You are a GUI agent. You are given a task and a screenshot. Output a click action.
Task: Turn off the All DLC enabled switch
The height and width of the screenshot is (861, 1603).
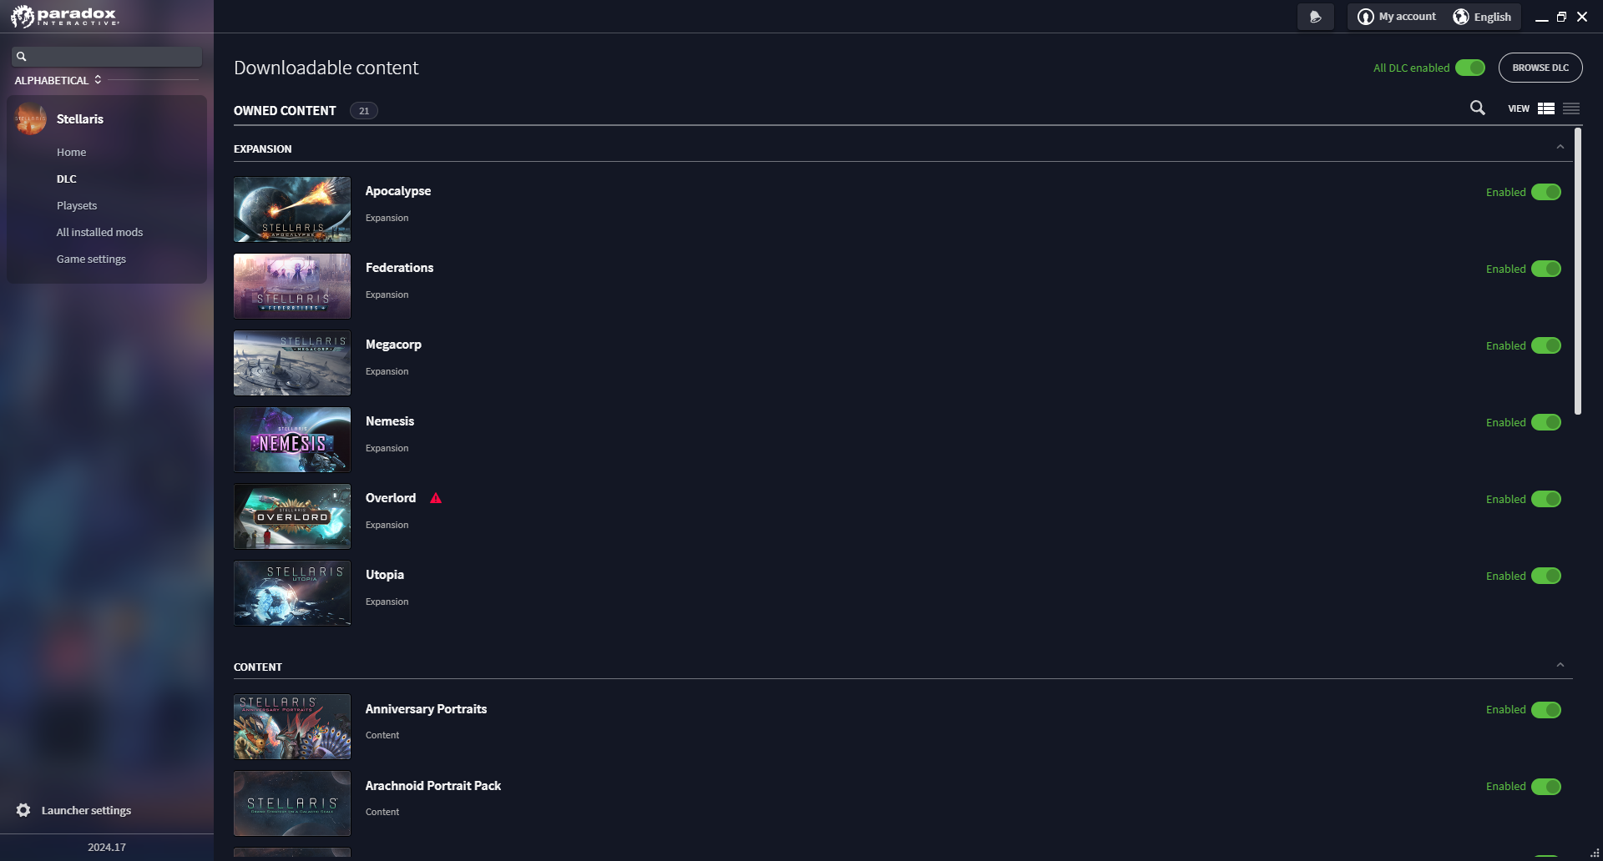(x=1470, y=68)
